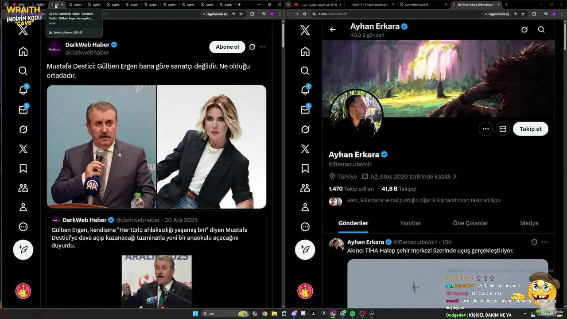
Task: Open Messages envelope in right window sidebar
Action: pos(305,109)
